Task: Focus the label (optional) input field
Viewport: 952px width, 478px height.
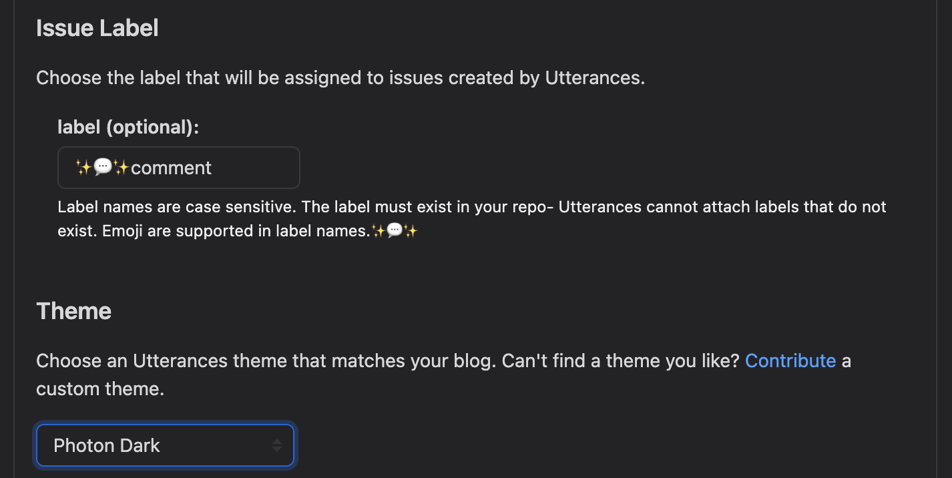Action: tap(179, 168)
